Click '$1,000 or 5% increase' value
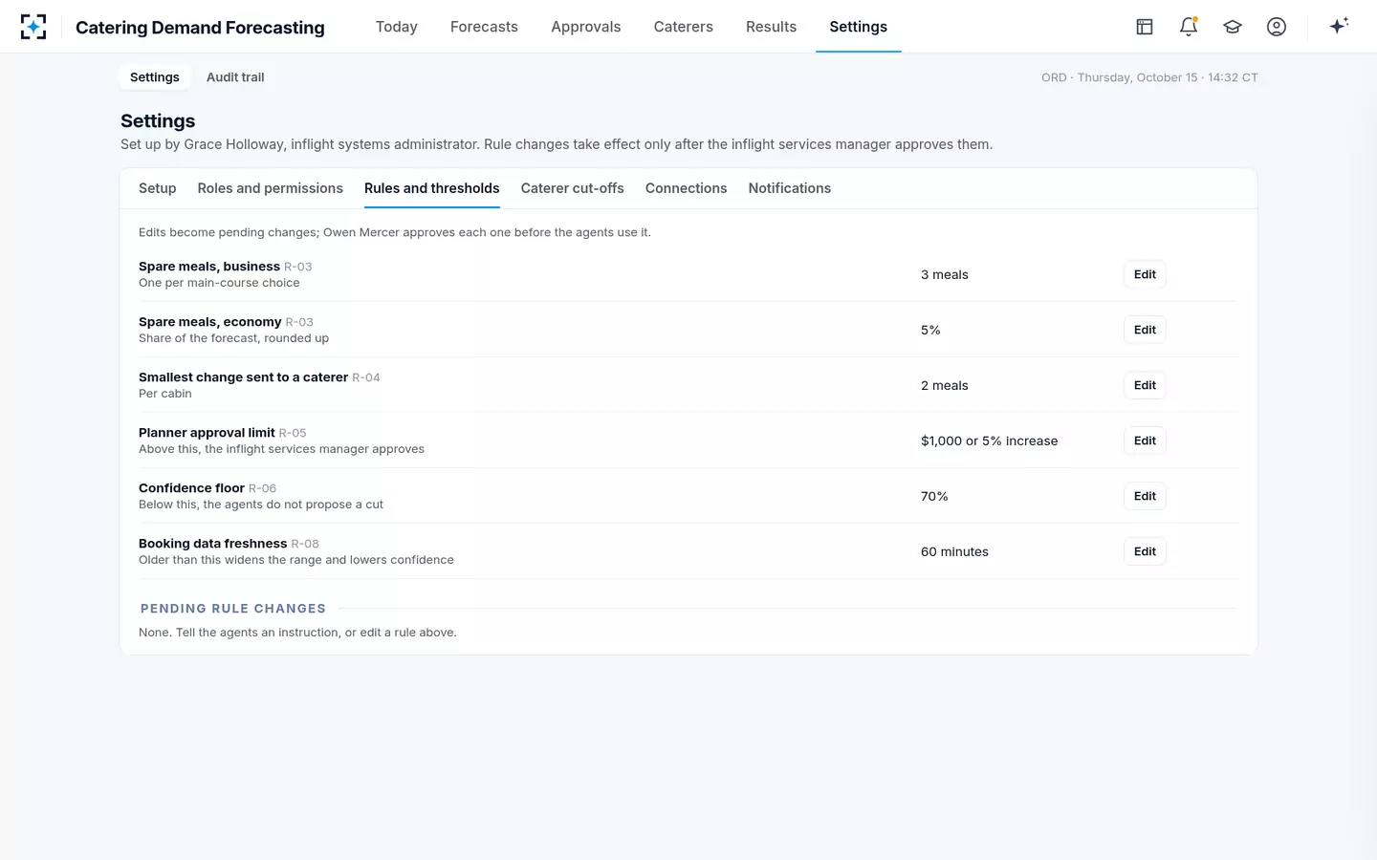 click(x=990, y=441)
